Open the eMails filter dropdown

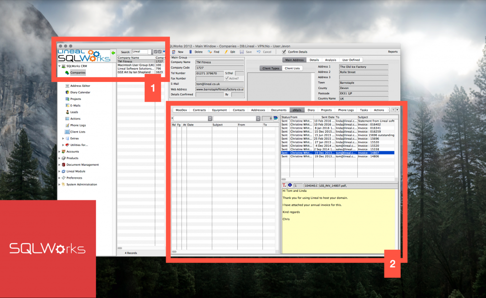(210, 118)
